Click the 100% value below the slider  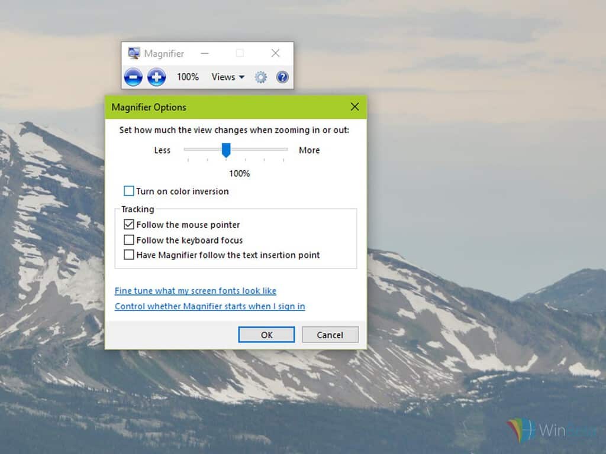(x=240, y=174)
